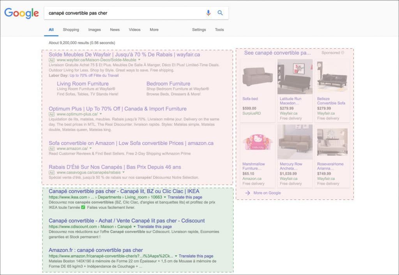Switch to the Images tab
399x275 pixels.
click(94, 30)
